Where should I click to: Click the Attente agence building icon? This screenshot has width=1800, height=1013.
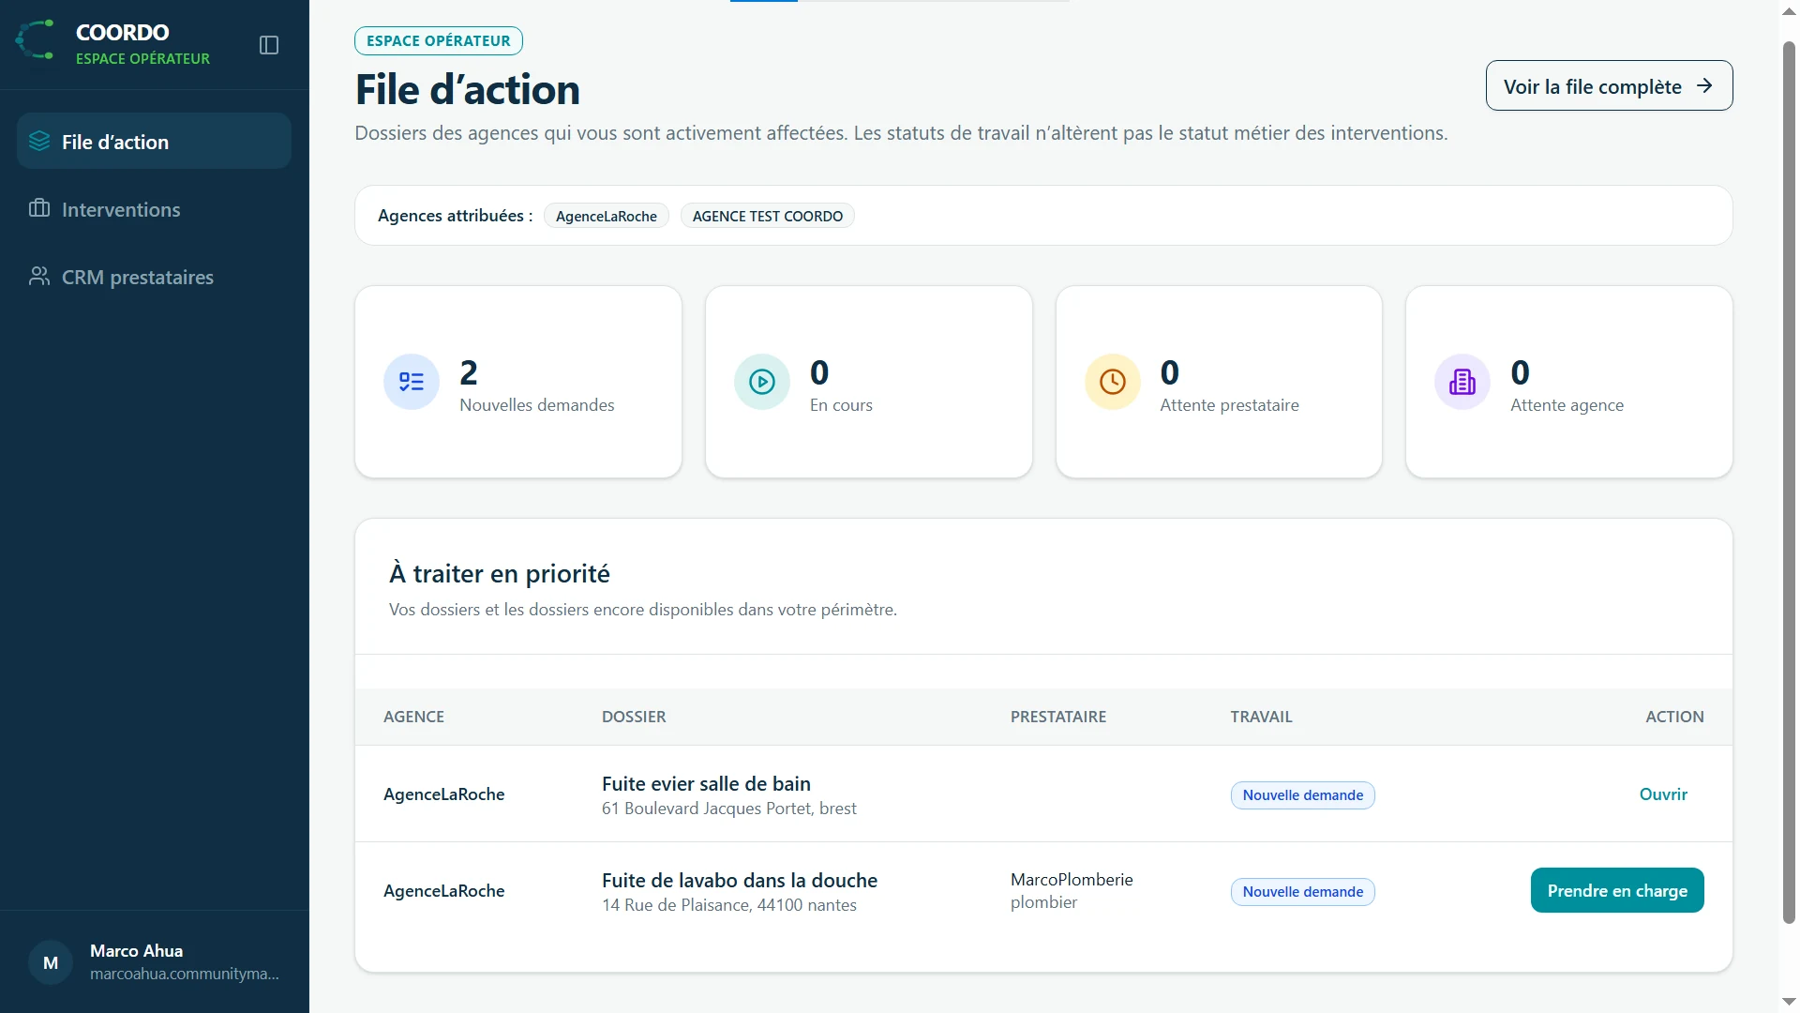pyautogui.click(x=1462, y=382)
